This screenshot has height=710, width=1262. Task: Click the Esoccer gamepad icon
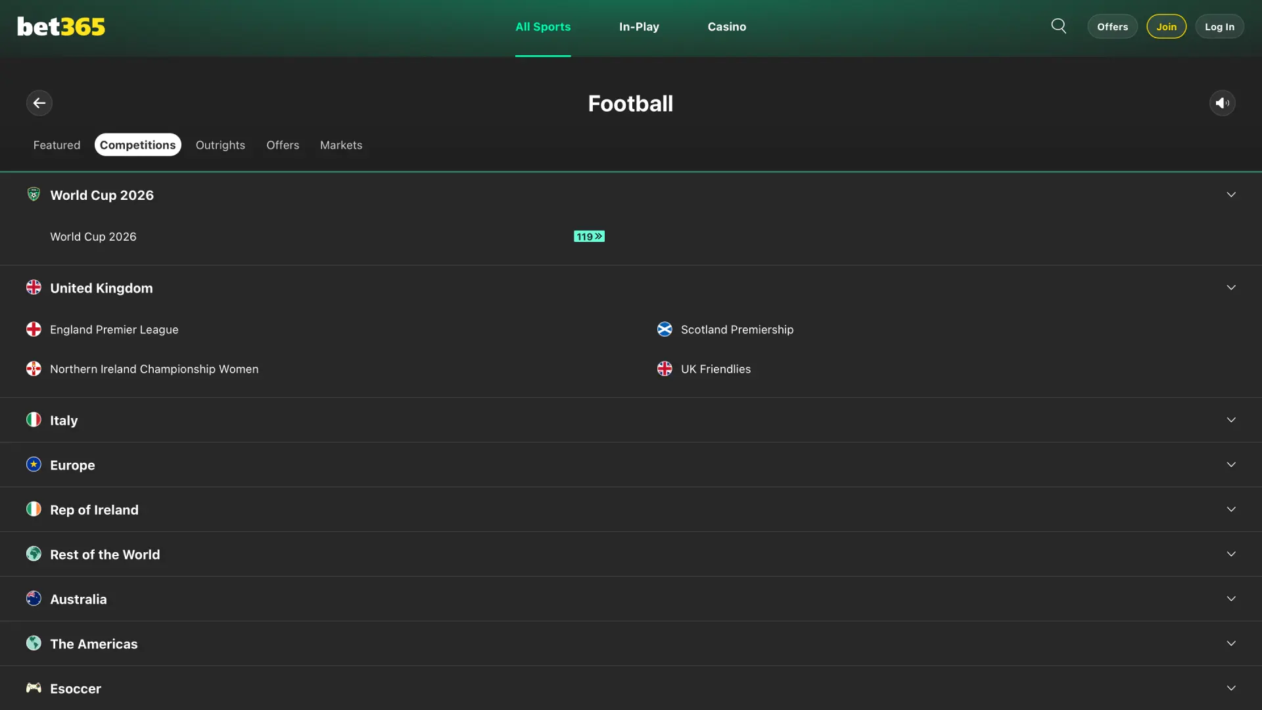point(34,688)
